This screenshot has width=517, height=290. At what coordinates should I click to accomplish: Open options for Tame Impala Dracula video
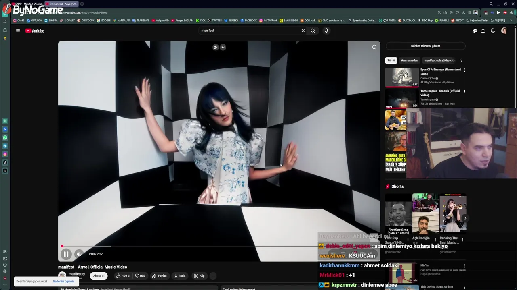tap(464, 91)
